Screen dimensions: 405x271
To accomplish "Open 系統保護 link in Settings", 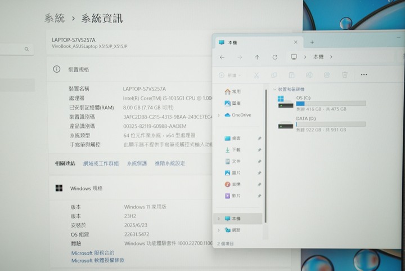I will [x=137, y=163].
